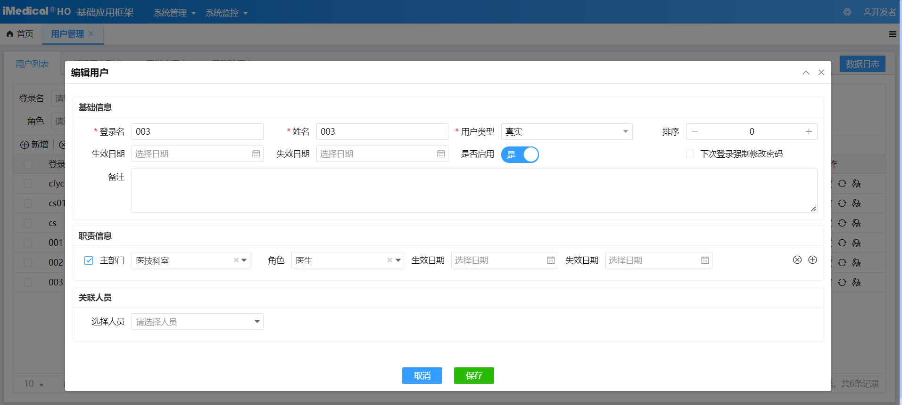Click user-permission icon in the 002 row
This screenshot has height=405, width=902.
tap(857, 263)
